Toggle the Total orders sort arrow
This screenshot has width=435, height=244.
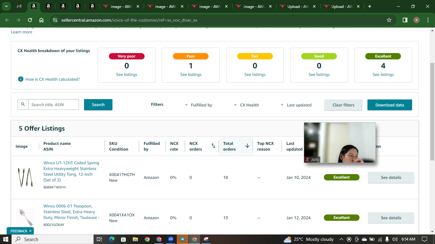(x=247, y=146)
